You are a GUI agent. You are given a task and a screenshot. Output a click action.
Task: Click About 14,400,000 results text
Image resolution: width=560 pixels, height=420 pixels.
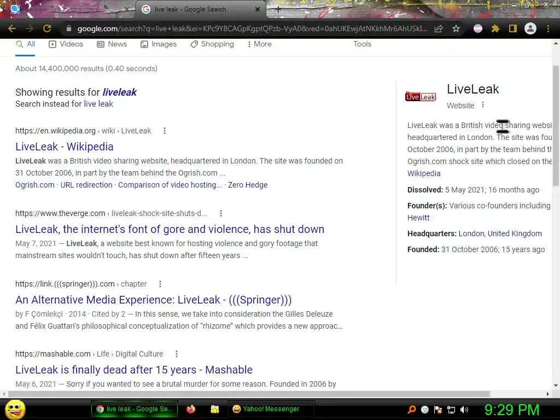pyautogui.click(x=86, y=68)
